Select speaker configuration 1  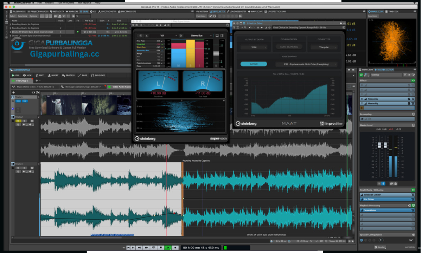point(362,240)
